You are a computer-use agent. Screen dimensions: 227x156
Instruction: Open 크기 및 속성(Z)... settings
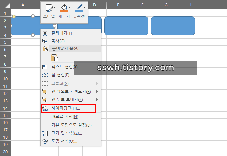click(71, 133)
